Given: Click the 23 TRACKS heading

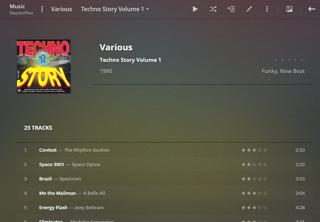Looking at the screenshot, I should 38,128.
